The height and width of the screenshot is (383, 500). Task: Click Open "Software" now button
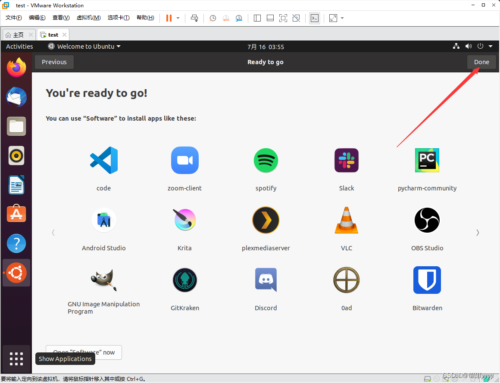[84, 352]
